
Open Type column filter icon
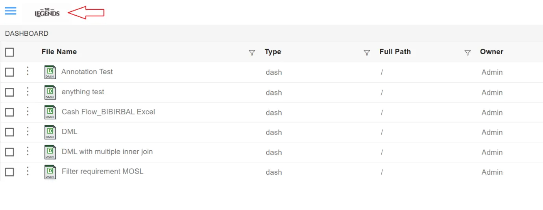click(x=367, y=53)
